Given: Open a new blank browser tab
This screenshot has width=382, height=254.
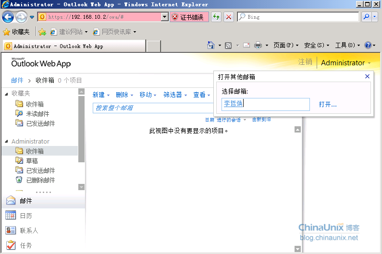Looking at the screenshot, I should (154, 46).
